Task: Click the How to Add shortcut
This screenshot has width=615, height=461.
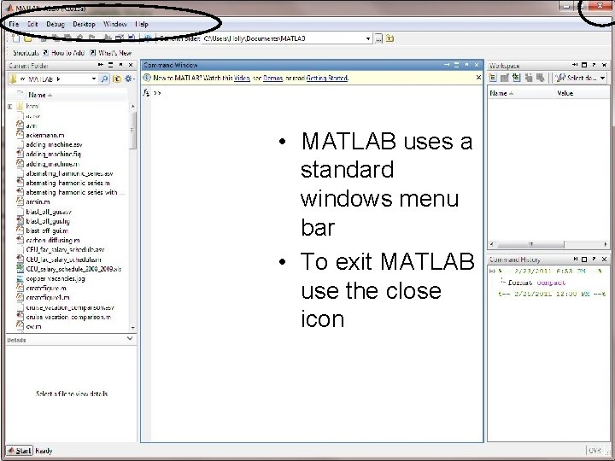Action: click(64, 53)
